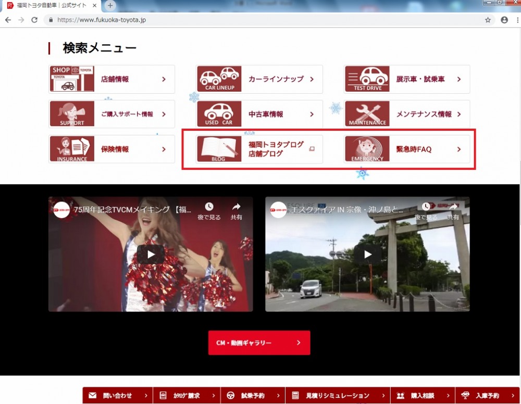Open the 見積りシミュレーション footer menu item
The width and height of the screenshot is (521, 404).
click(x=338, y=395)
